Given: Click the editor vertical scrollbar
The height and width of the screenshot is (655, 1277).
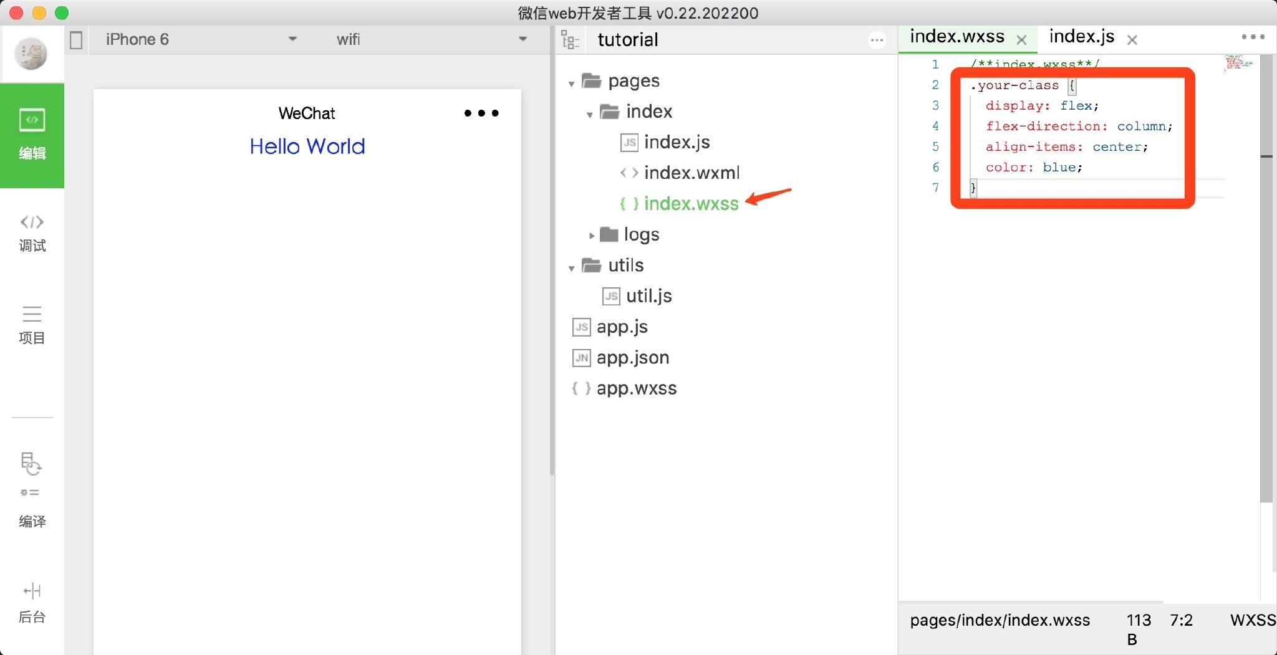Looking at the screenshot, I should (1266, 277).
